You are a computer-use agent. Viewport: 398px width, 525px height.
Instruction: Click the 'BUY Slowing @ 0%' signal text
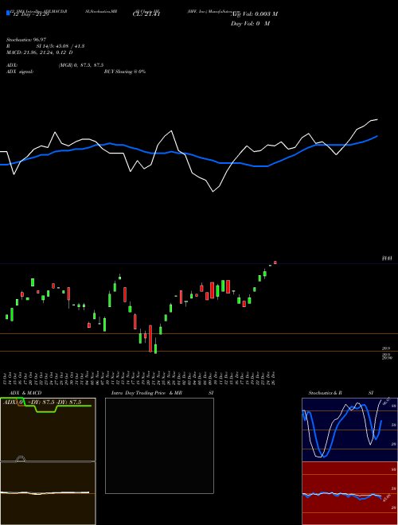tap(125, 72)
